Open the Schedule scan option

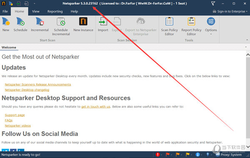pyautogui.click(x=20, y=24)
